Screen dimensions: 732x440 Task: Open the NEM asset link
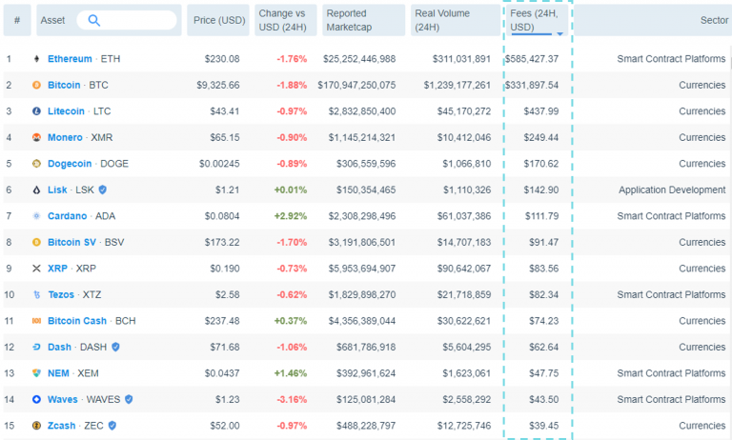coord(58,372)
